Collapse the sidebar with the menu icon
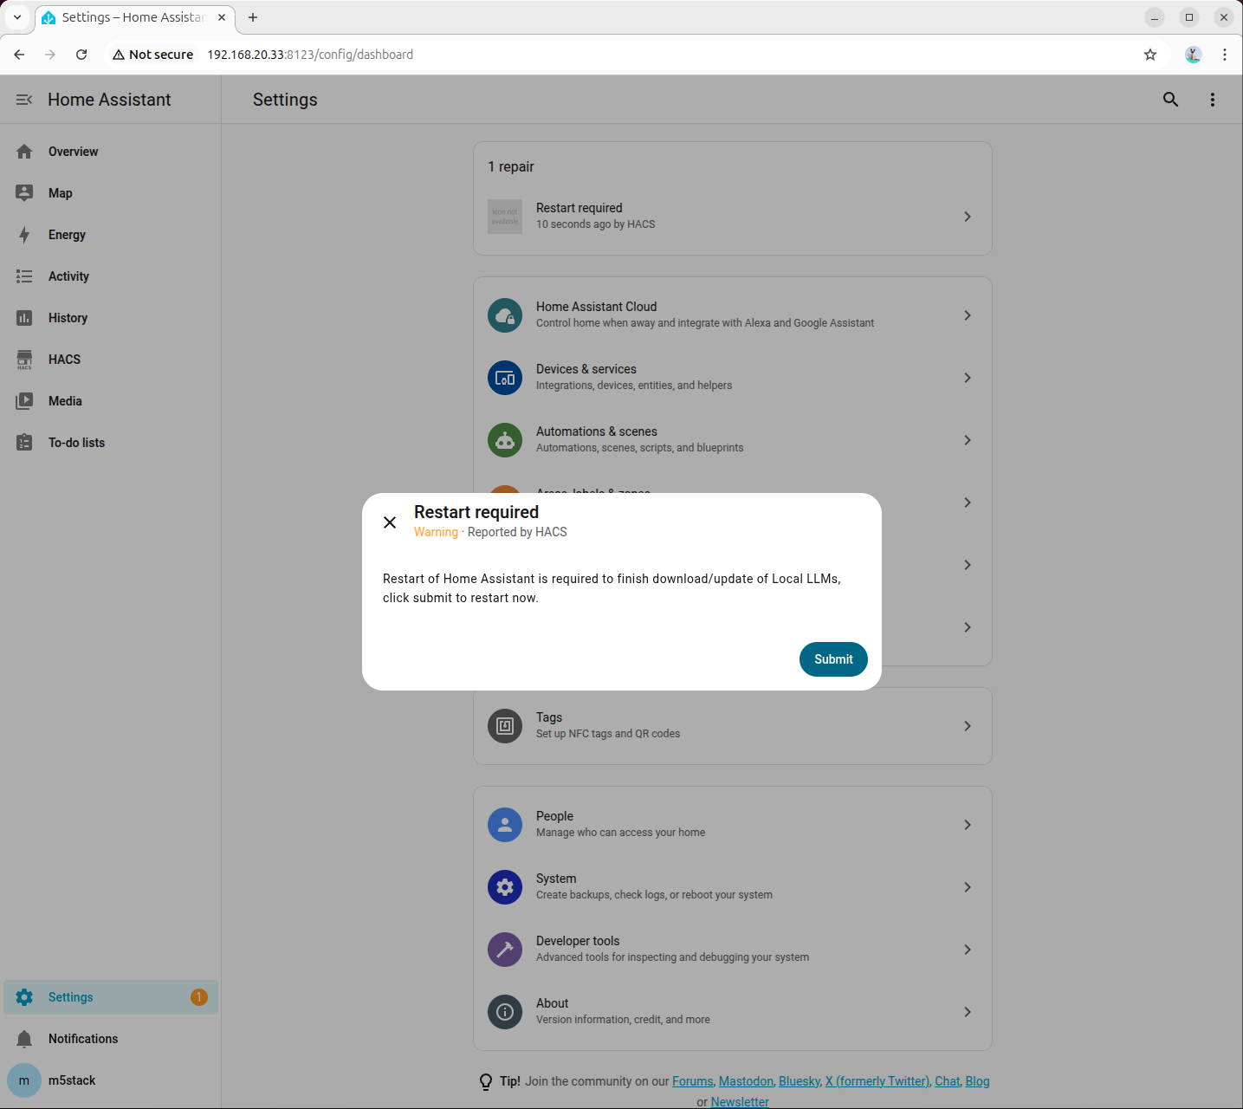 click(x=24, y=100)
